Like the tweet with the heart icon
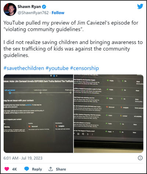 7,169
